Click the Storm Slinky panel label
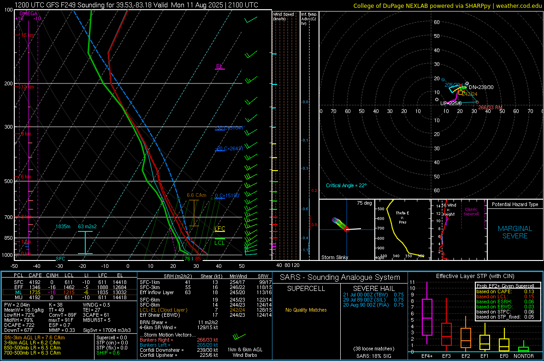544x361 pixels. coord(334,257)
